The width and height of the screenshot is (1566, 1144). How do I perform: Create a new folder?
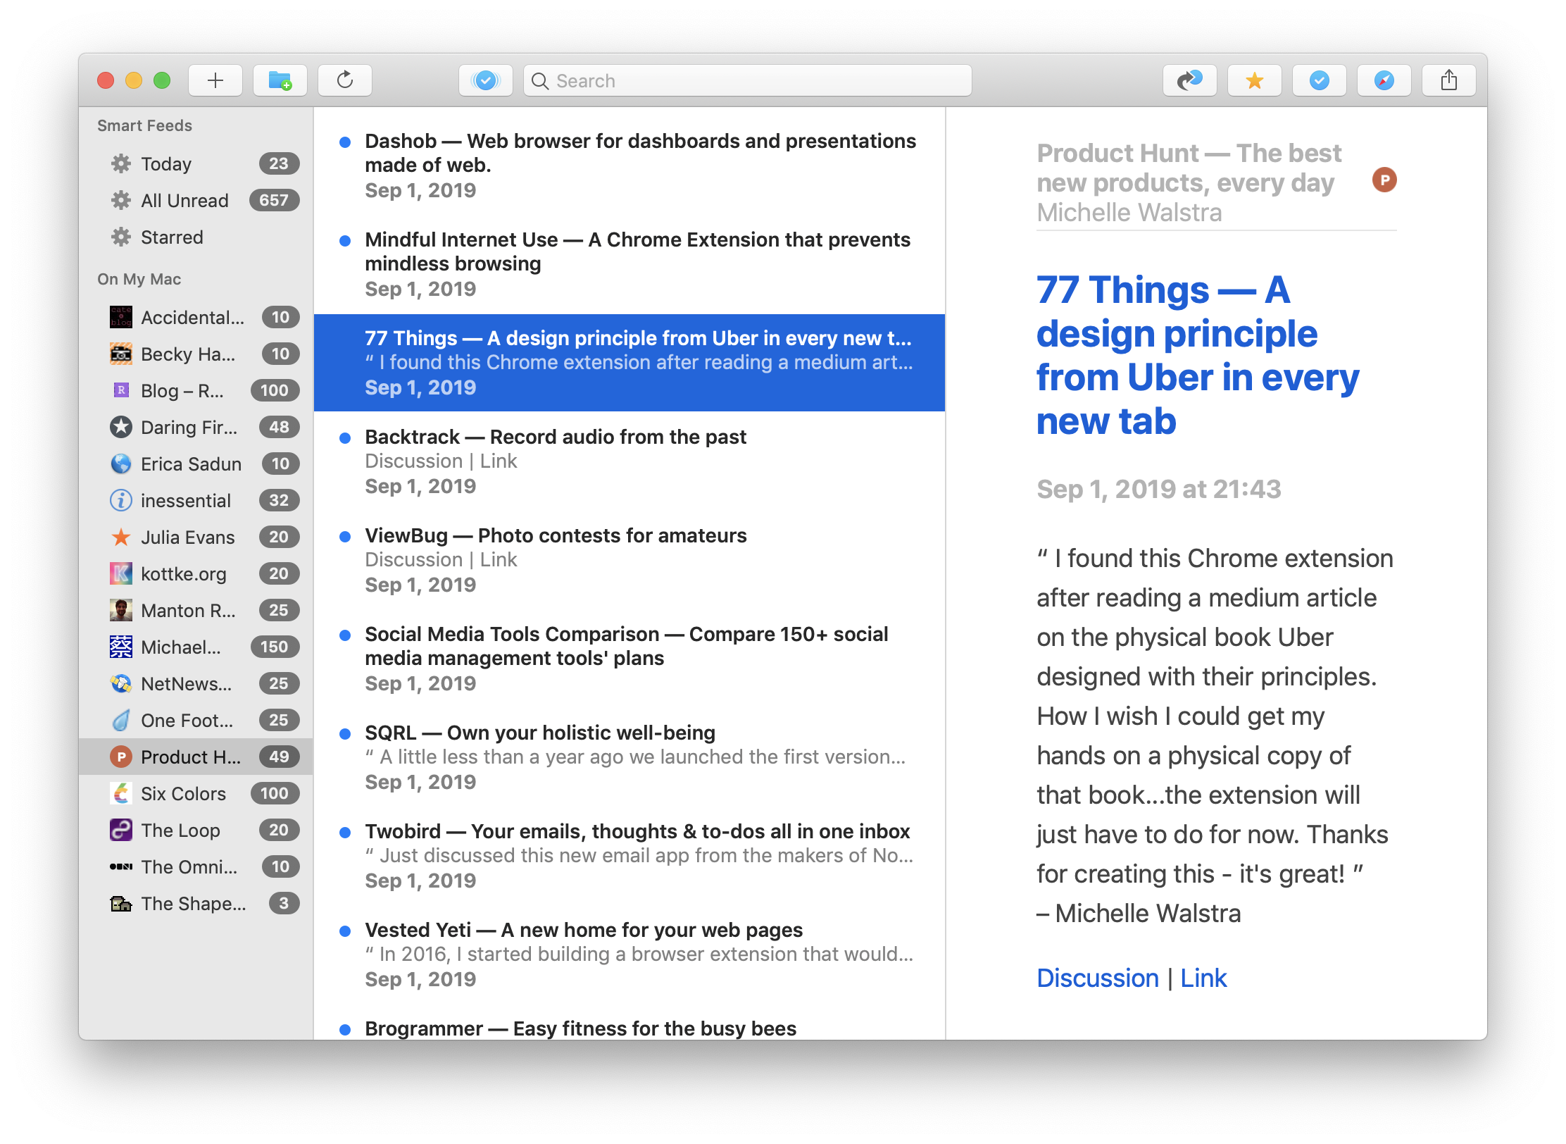click(x=280, y=80)
